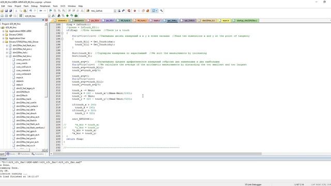331x186 pixels.
Task: Select software packs icon
Action: [72, 16]
